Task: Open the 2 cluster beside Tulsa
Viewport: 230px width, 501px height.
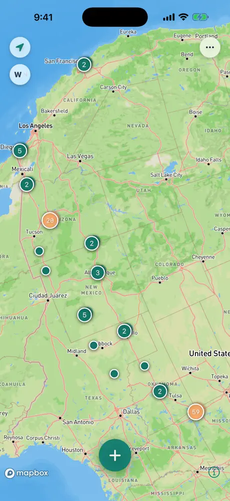Action: 160,391
